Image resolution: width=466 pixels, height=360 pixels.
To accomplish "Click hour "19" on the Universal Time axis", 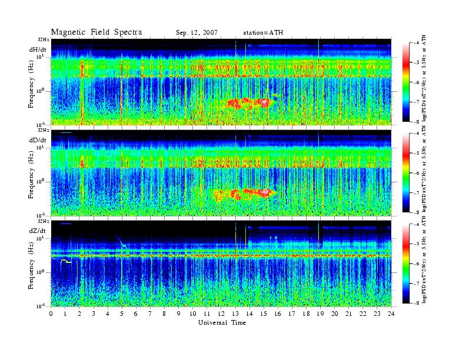I will point(320,314).
